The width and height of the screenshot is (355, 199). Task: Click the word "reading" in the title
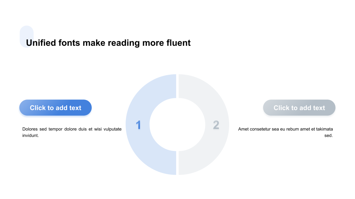tap(124, 43)
